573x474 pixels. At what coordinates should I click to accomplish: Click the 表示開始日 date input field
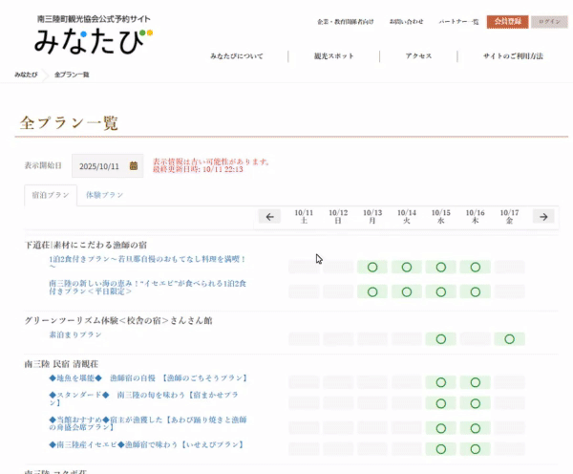point(107,165)
